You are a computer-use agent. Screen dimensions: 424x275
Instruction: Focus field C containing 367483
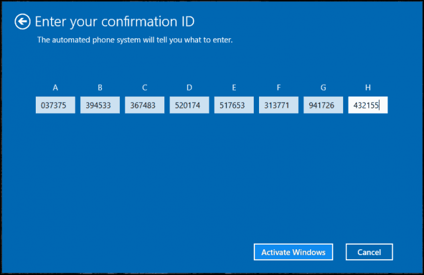coord(144,105)
